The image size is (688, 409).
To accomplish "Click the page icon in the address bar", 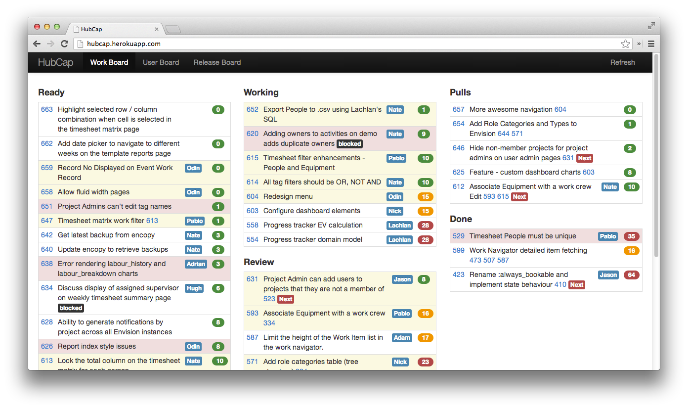I will pos(80,44).
